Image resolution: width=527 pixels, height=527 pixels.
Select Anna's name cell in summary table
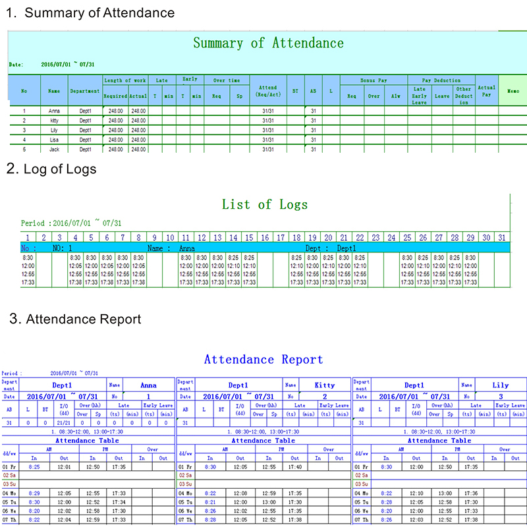click(54, 111)
